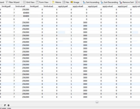Click Remove Sort in the toolbar
This screenshot has width=140, height=109.
tap(127, 2)
